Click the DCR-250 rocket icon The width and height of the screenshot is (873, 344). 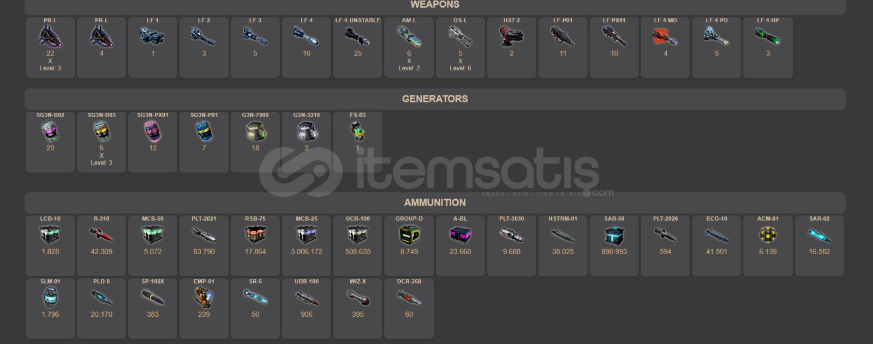(409, 298)
